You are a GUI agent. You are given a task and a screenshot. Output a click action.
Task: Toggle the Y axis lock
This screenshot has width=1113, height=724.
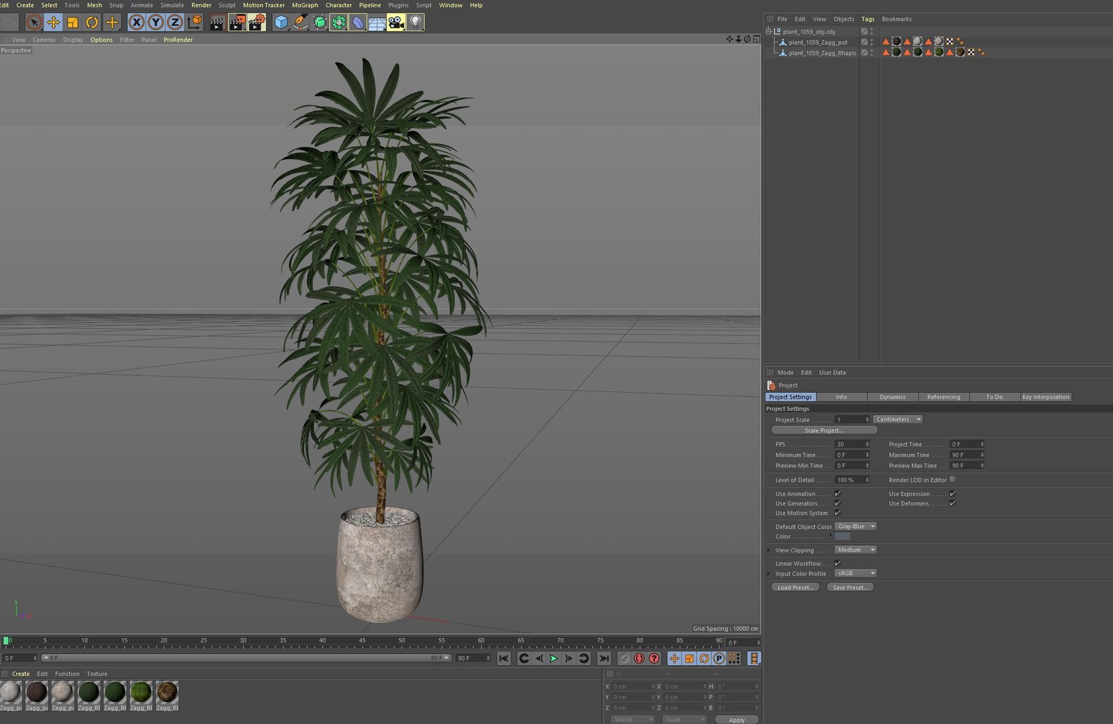point(156,22)
